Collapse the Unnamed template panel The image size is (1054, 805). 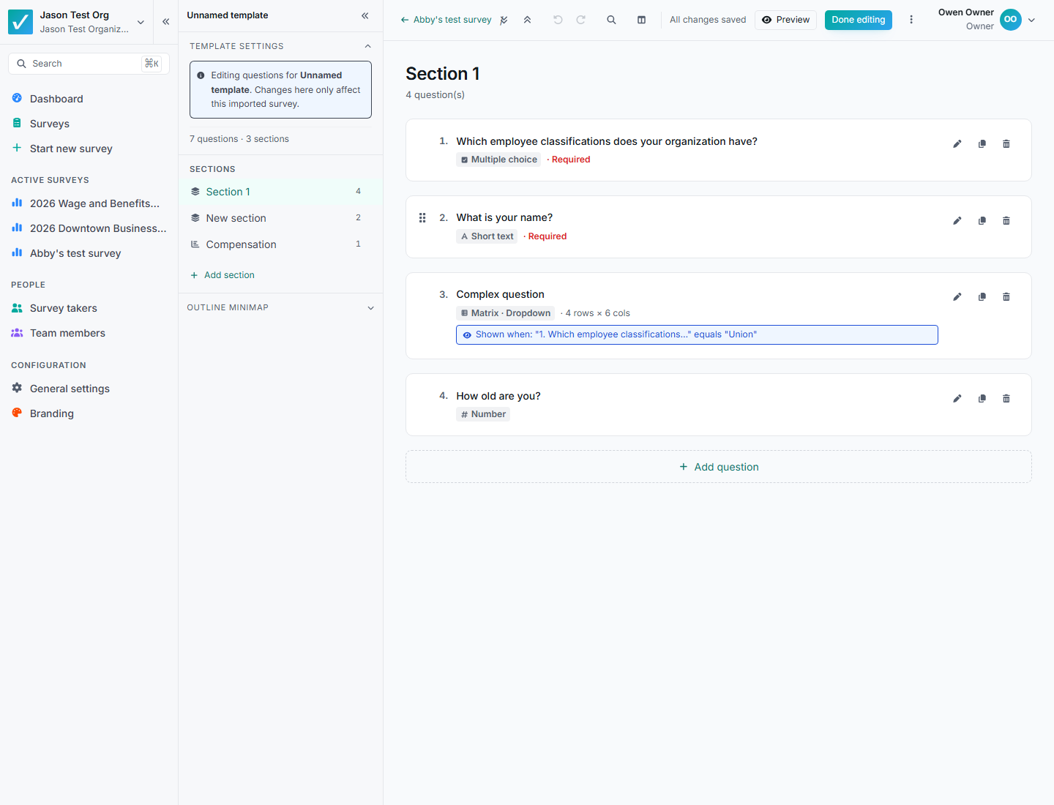(365, 15)
